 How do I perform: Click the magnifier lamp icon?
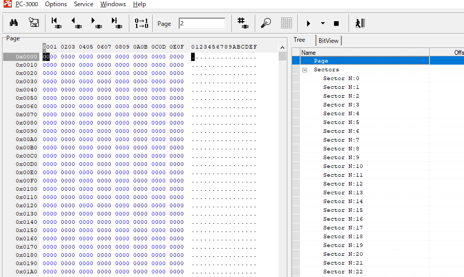[265, 23]
